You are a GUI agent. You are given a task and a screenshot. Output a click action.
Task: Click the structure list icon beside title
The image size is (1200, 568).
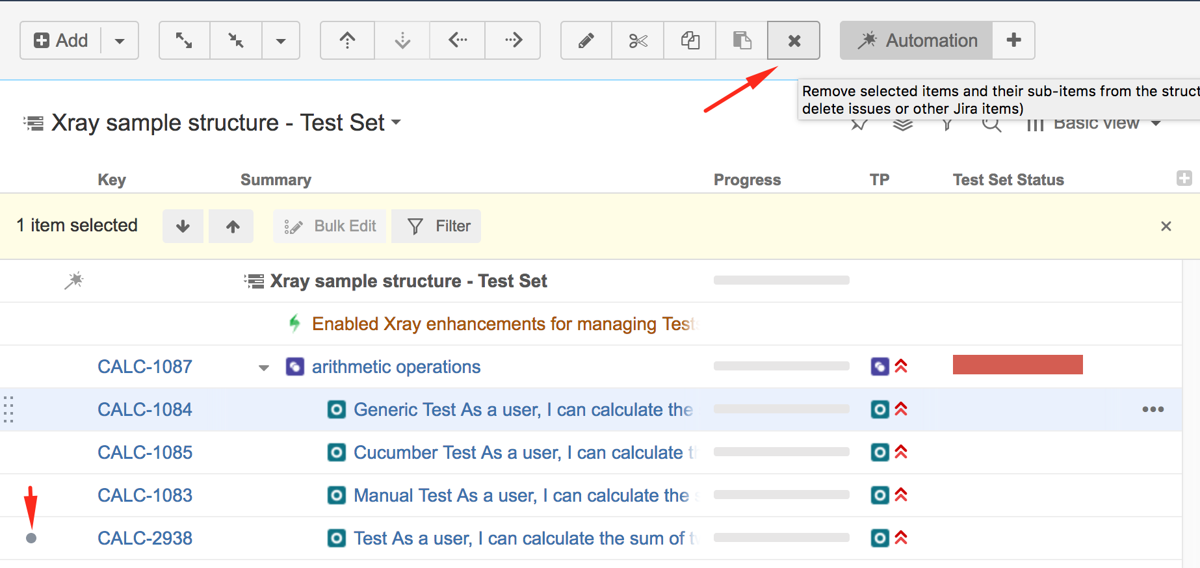(34, 123)
